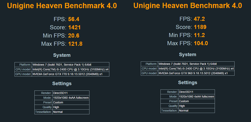This screenshot has width=251, height=122.
Task: Click the Direct3D11 render cell in left settings
Action: 71,93
